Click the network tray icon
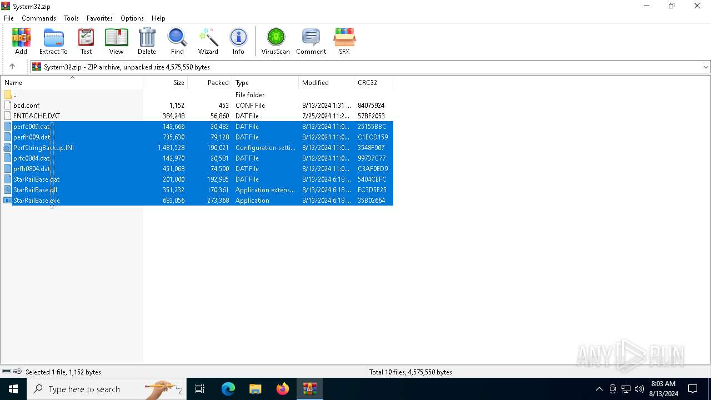Screen dimensions: 711x400 626,389
